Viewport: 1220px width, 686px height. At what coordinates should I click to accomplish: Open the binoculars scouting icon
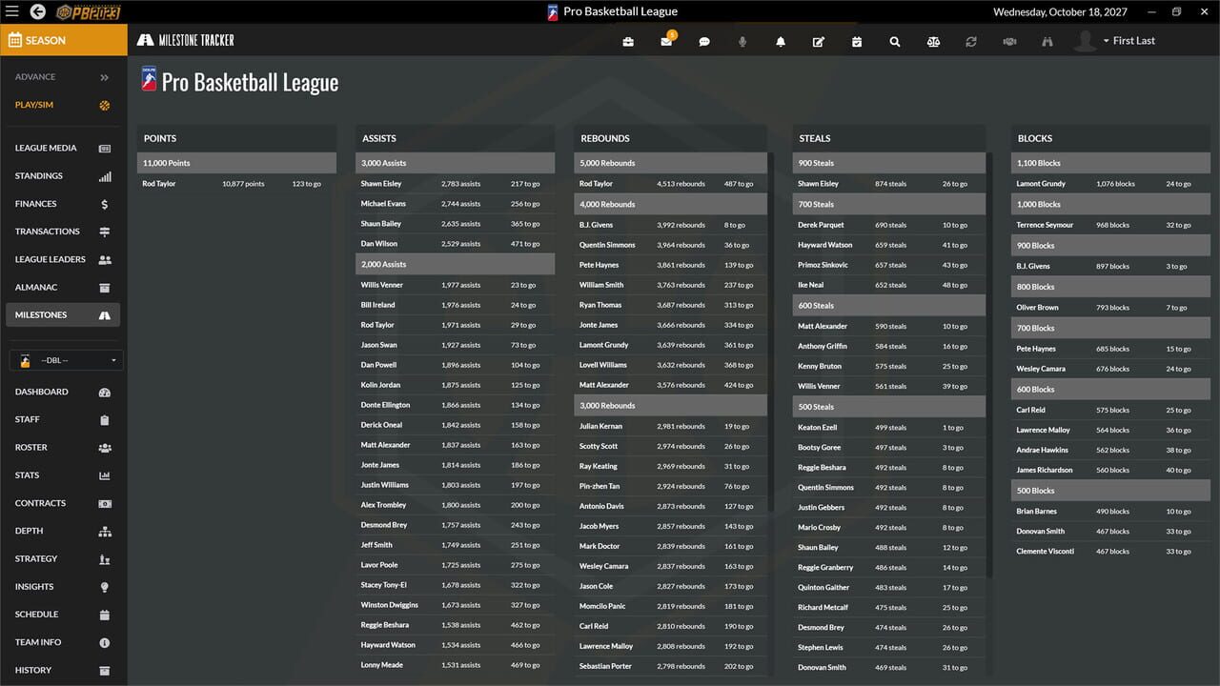1047,41
